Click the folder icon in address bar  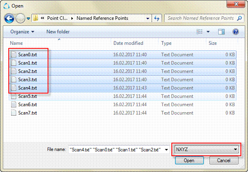tap(36, 18)
